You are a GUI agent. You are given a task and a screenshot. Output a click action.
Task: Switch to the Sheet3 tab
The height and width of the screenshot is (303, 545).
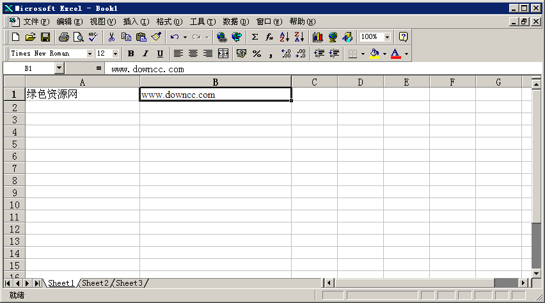[129, 283]
